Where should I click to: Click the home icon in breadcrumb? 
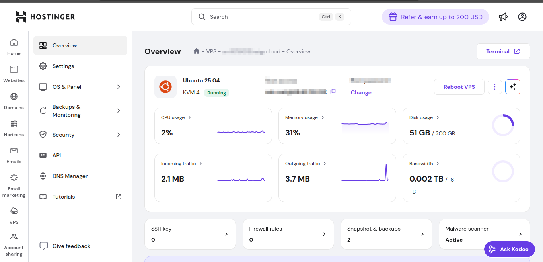(196, 51)
